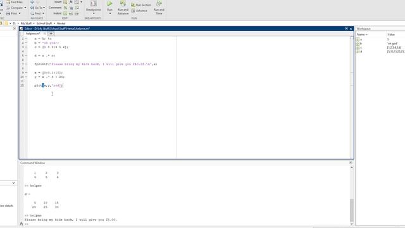Click the Command Window actions icon
The height and width of the screenshot is (228, 405).
tap(351, 163)
